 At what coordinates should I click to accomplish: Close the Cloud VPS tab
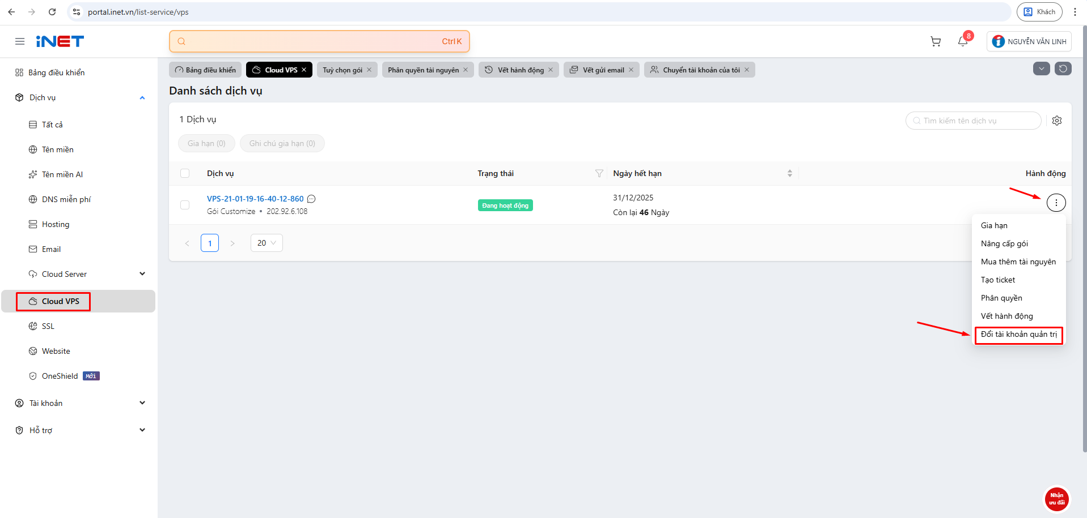[x=304, y=70]
